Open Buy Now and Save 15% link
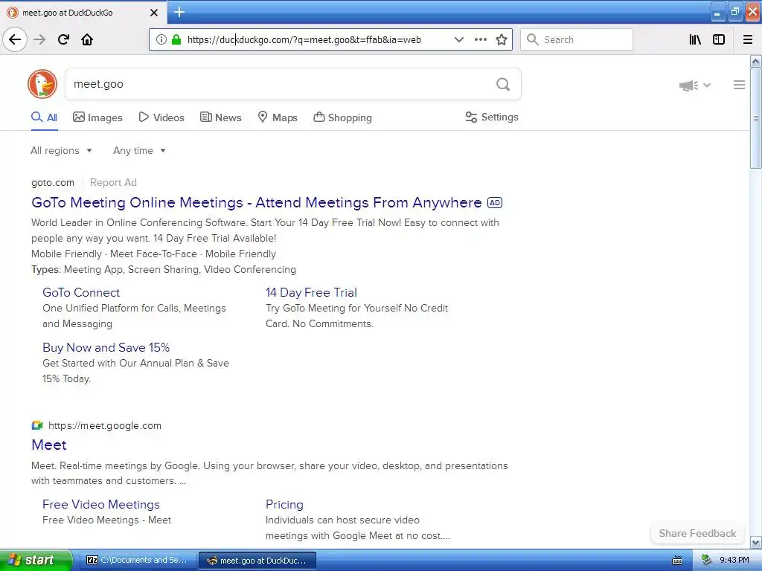 (106, 347)
